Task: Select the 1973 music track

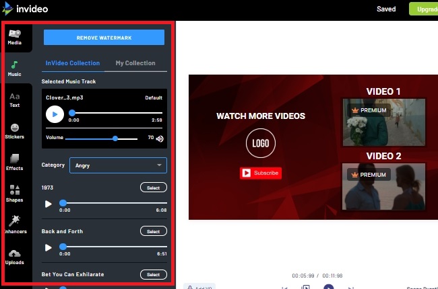Action: pyautogui.click(x=154, y=188)
